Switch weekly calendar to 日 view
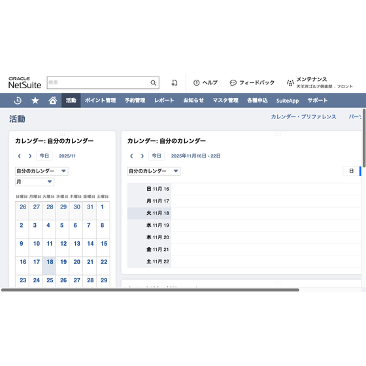This screenshot has width=366, height=366. tap(351, 171)
